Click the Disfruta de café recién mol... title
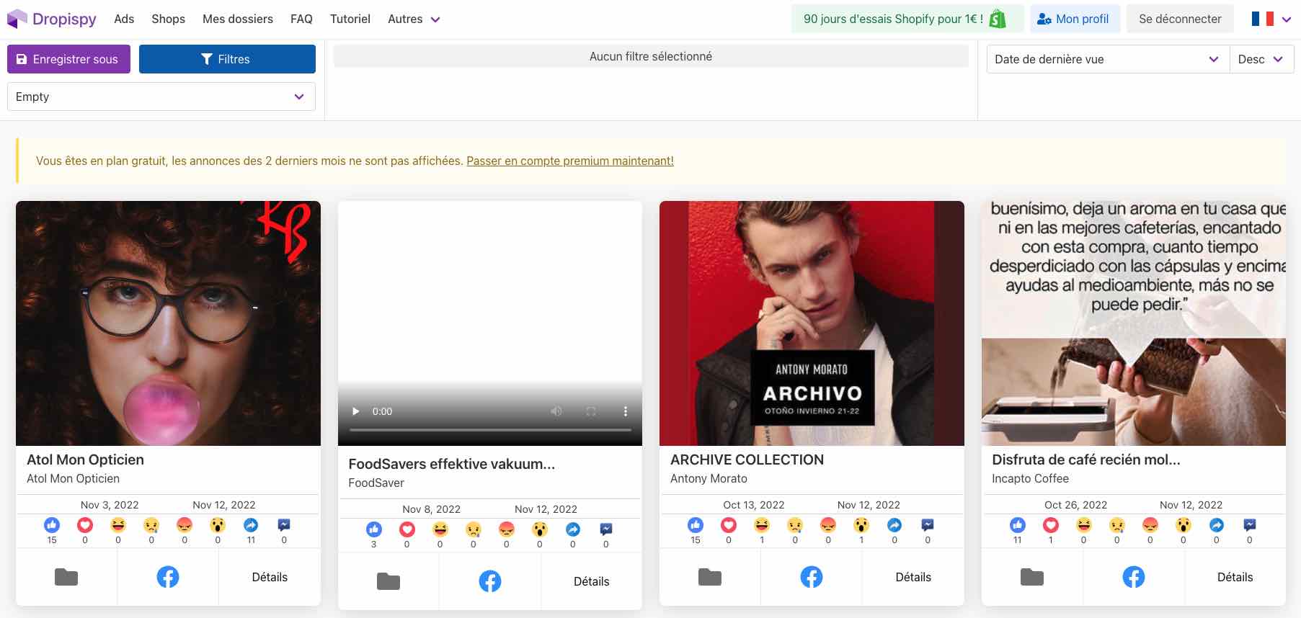Image resolution: width=1301 pixels, height=618 pixels. 1086,460
